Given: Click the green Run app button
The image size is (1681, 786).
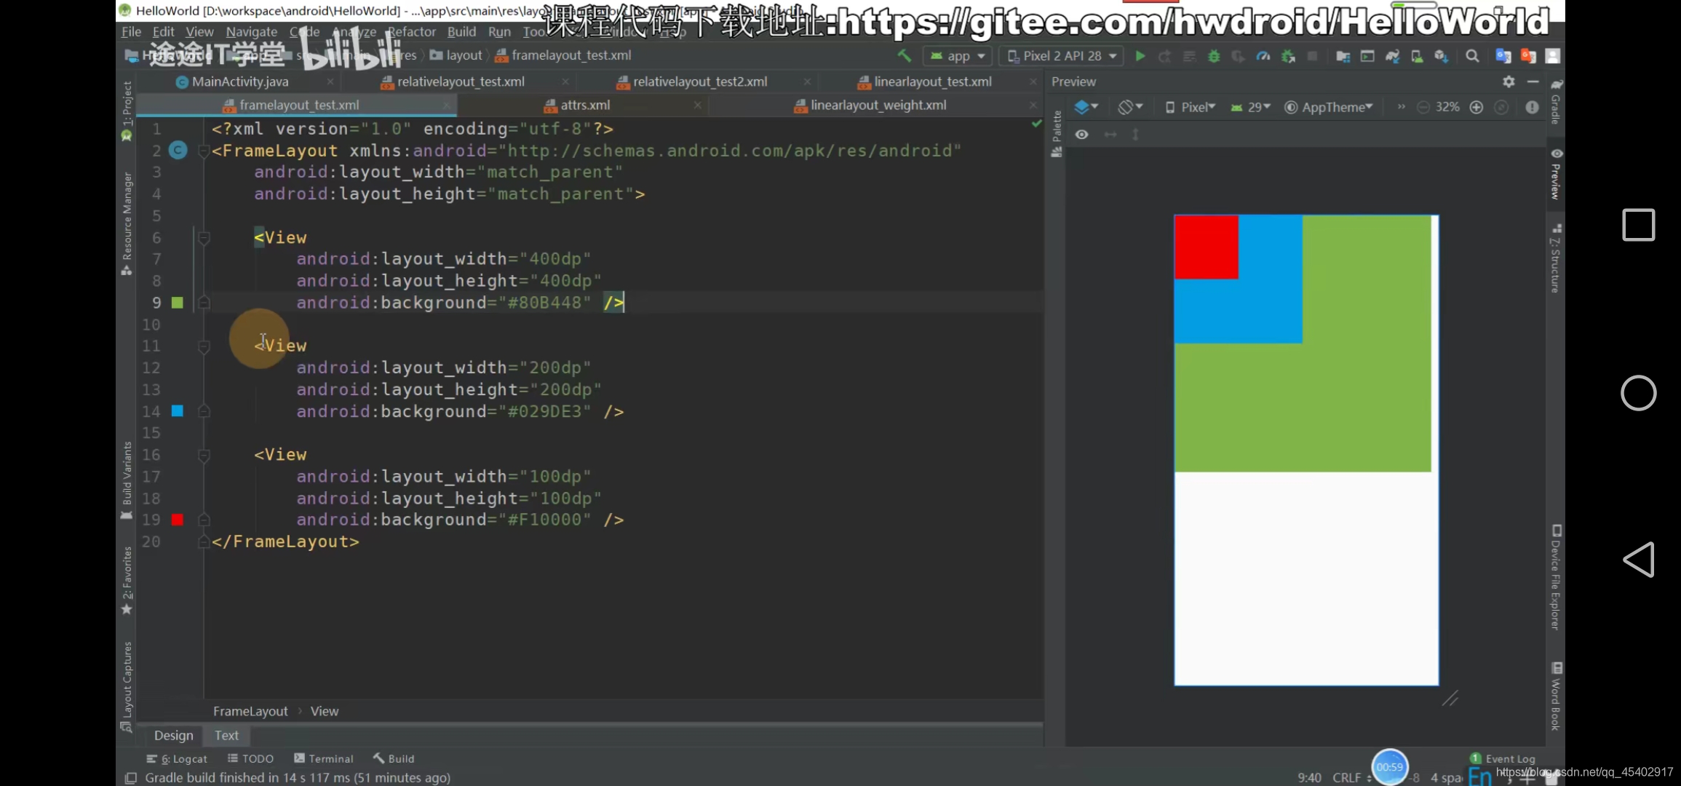Looking at the screenshot, I should pyautogui.click(x=1140, y=56).
